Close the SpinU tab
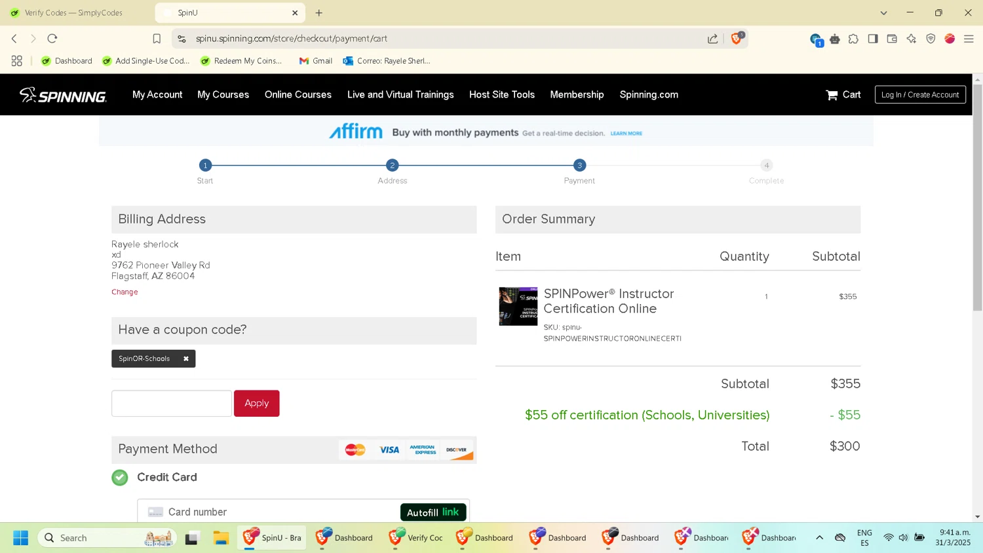The image size is (983, 553). [x=295, y=12]
